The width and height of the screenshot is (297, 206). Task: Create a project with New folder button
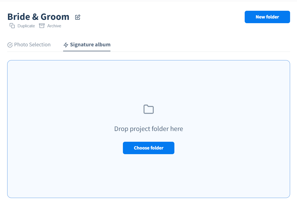267,17
